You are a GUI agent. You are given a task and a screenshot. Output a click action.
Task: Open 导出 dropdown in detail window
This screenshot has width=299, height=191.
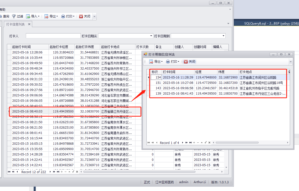(156, 62)
